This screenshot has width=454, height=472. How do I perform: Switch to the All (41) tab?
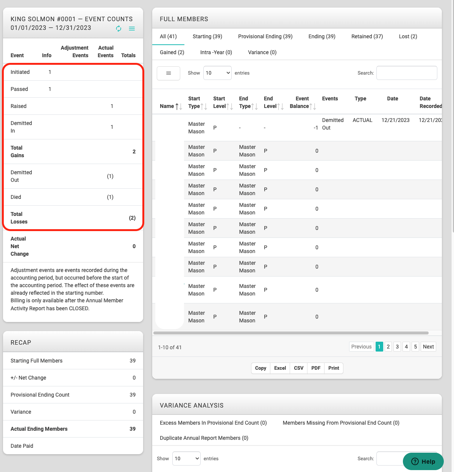click(x=168, y=36)
